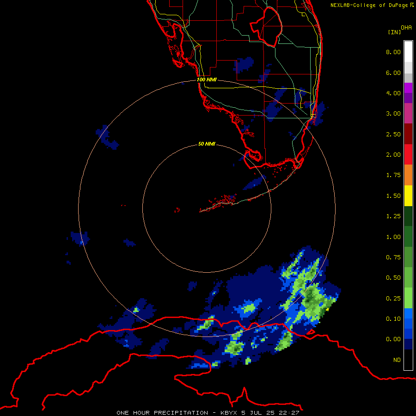Click the ONE HOUR PRECIPITATION KBYX caption
This screenshot has height=416, width=416.
click(208, 413)
